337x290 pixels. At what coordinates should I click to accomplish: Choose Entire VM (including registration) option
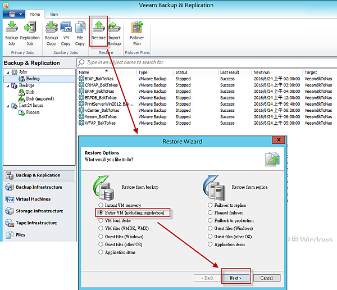coord(101,212)
